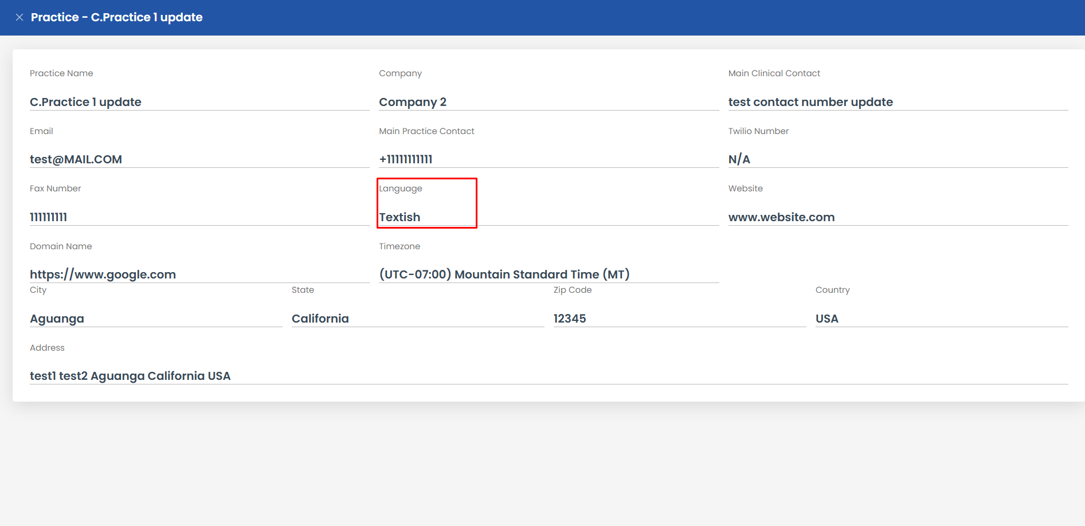The width and height of the screenshot is (1085, 526).
Task: Click the Language field label
Action: (x=400, y=189)
